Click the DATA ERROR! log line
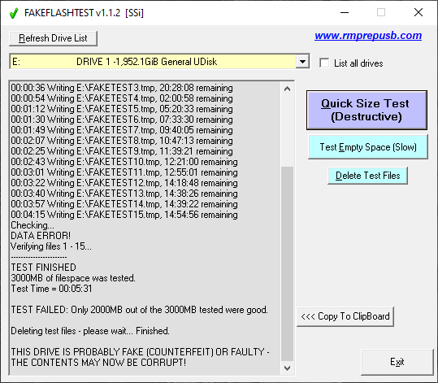Viewport: 438px width, 383px height. [x=41, y=236]
